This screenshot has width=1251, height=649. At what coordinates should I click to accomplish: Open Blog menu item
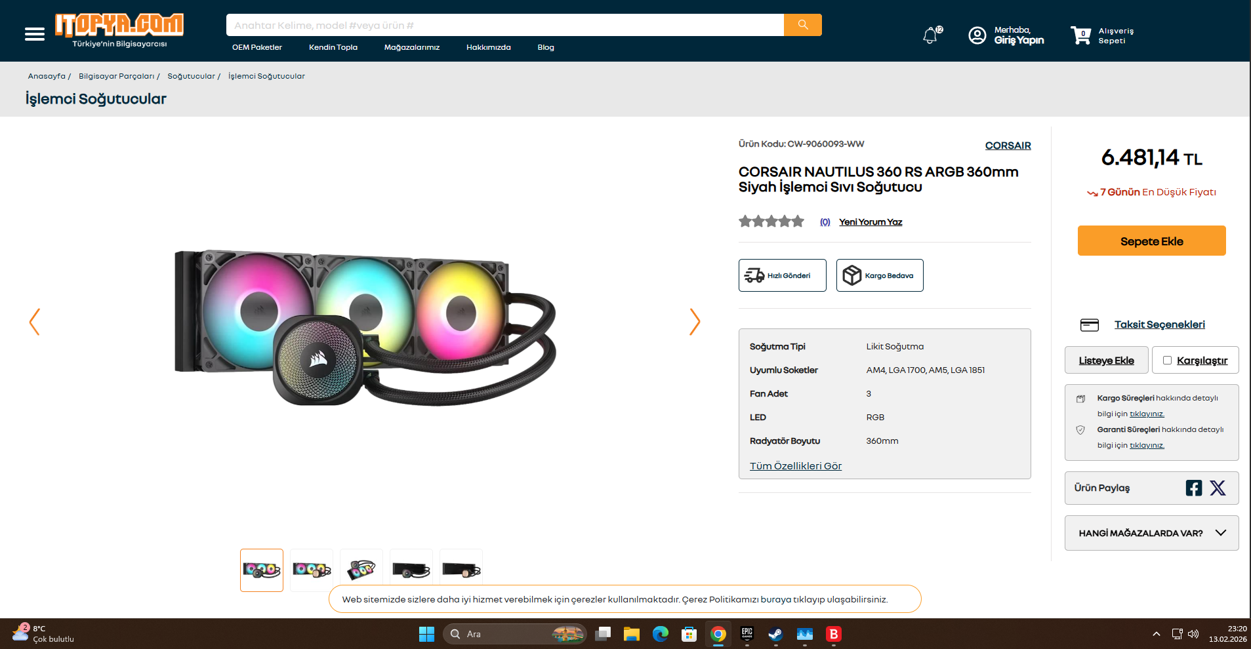(x=546, y=47)
